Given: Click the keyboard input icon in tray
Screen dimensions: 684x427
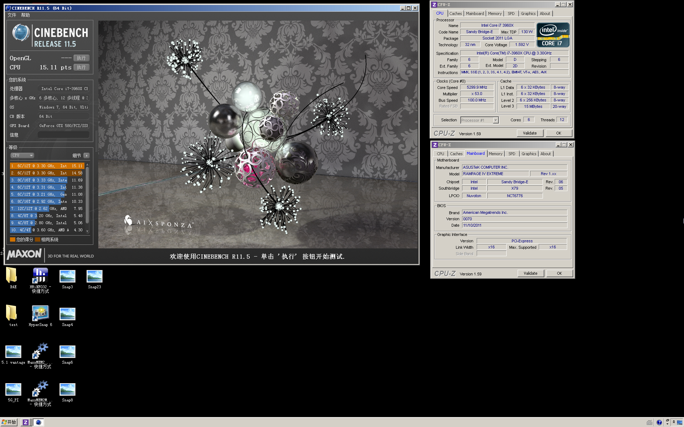Looking at the screenshot, I should pyautogui.click(x=649, y=422).
